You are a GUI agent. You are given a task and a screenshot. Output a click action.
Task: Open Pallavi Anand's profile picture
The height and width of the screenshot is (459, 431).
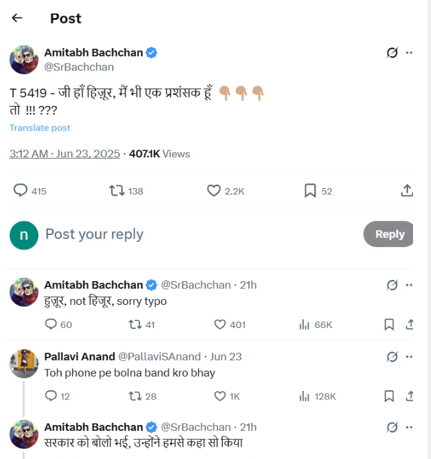(x=24, y=364)
